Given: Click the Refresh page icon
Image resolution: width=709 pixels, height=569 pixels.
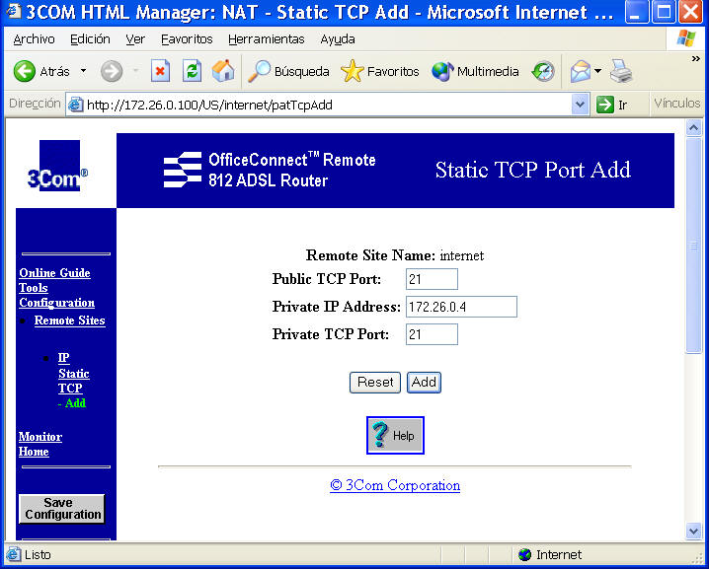Looking at the screenshot, I should click(x=192, y=71).
